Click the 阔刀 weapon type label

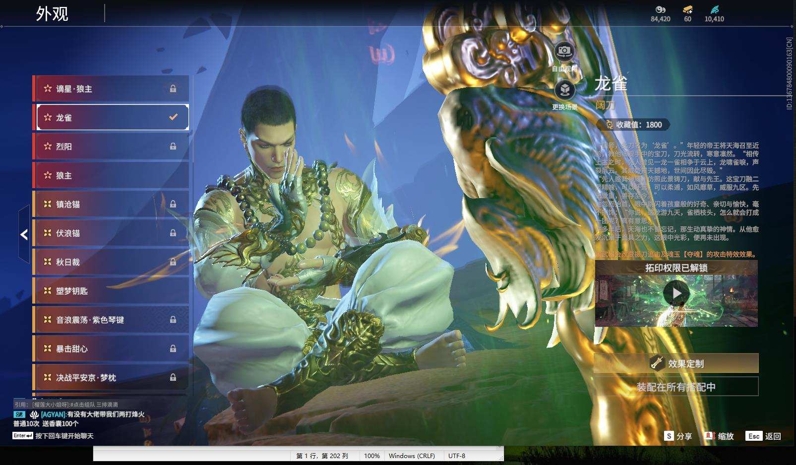click(x=605, y=105)
